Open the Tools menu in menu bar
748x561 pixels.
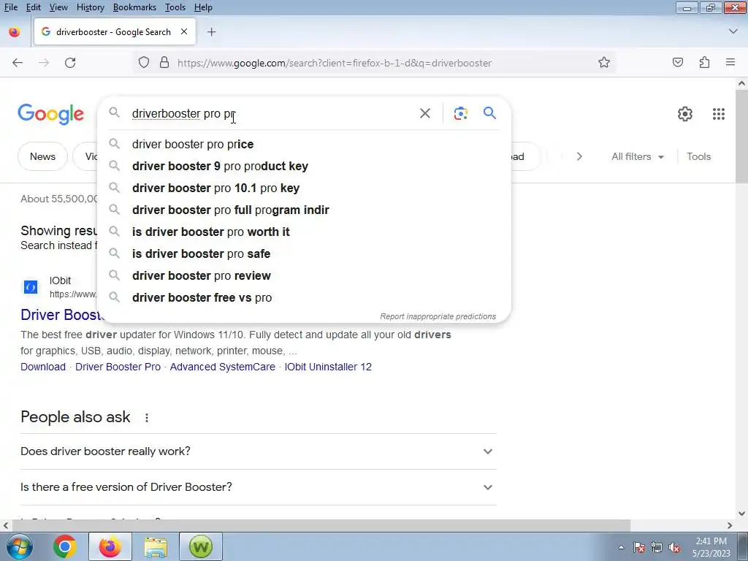175,7
